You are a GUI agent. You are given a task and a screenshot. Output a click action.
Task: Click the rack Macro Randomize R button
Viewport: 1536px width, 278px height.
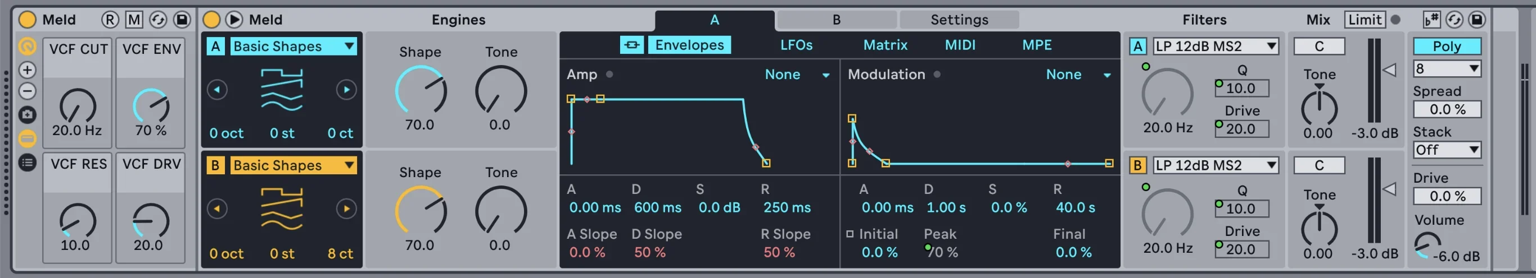(110, 20)
